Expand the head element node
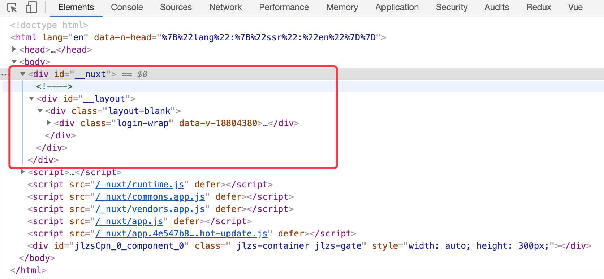604x279 pixels. point(14,49)
